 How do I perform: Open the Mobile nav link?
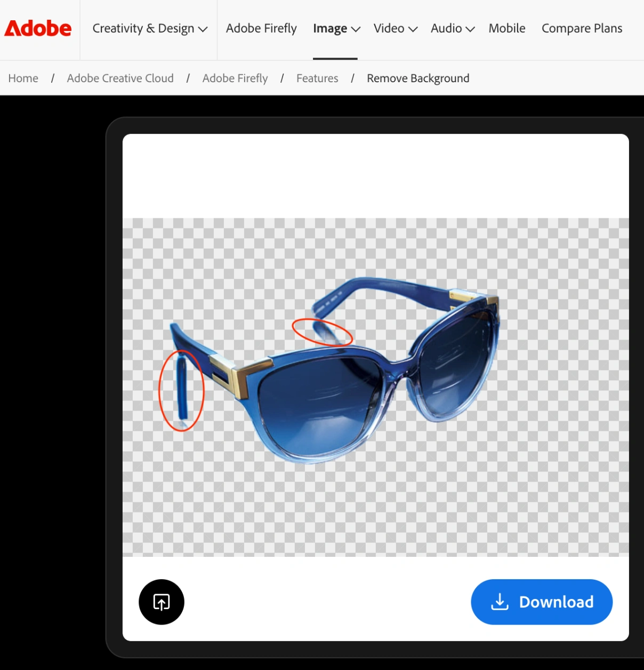(x=507, y=28)
